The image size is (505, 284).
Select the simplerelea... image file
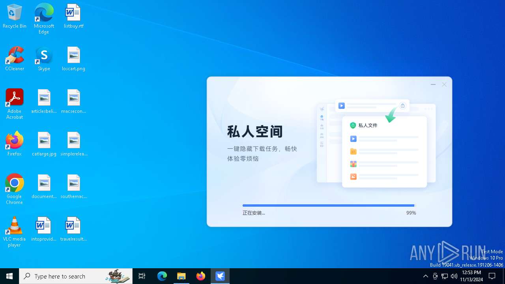[x=73, y=144]
